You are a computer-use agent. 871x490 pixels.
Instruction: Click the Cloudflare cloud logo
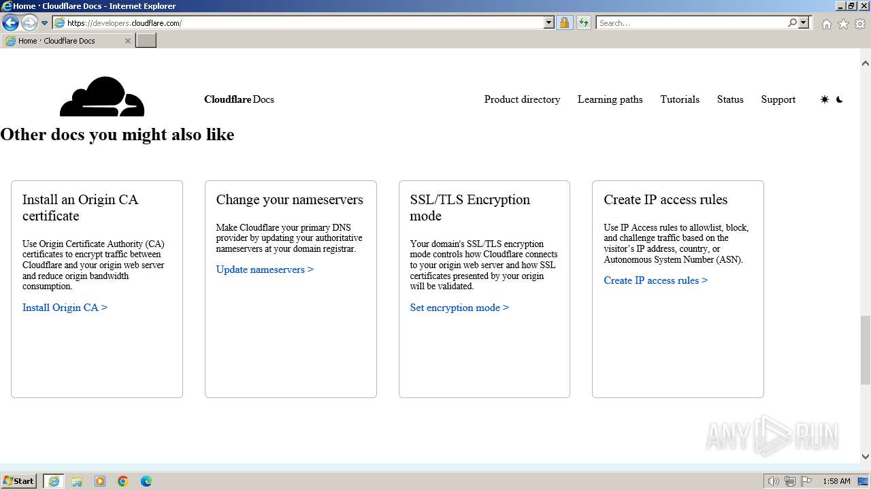102,97
